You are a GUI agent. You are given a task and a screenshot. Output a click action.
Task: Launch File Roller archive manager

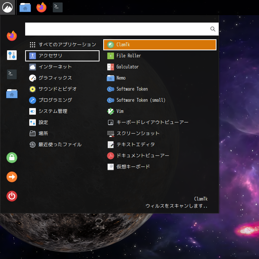point(160,56)
